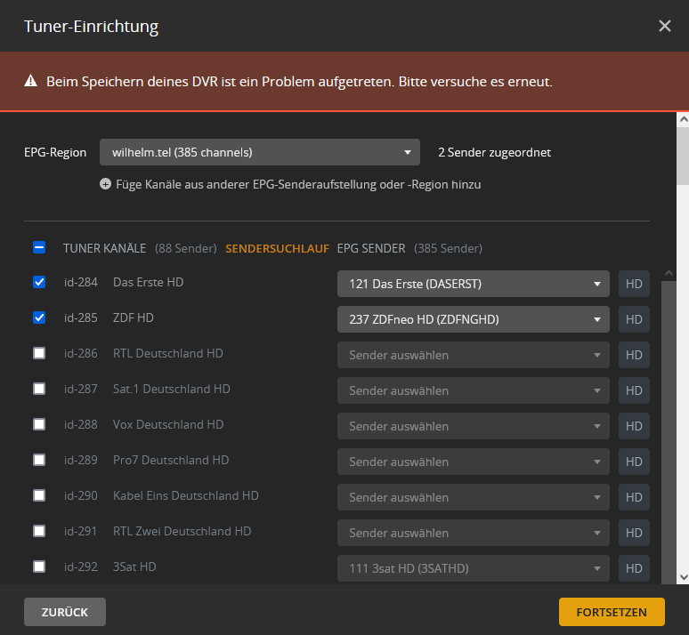Image resolution: width=689 pixels, height=635 pixels.
Task: Click the FORTSETZEN button
Action: pyautogui.click(x=612, y=612)
